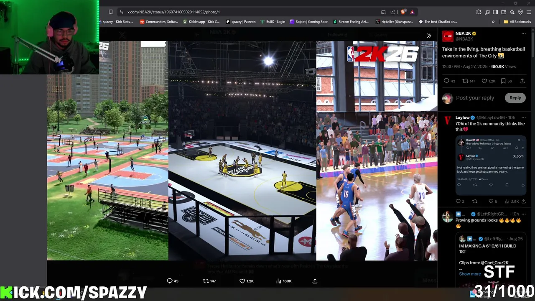This screenshot has width=535, height=301.
Task: Open LeftRightGR profile avatar
Action: (448, 217)
